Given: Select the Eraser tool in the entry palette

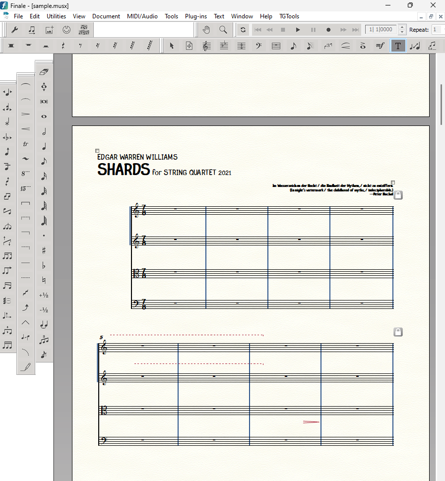Looking at the screenshot, I should tap(44, 72).
